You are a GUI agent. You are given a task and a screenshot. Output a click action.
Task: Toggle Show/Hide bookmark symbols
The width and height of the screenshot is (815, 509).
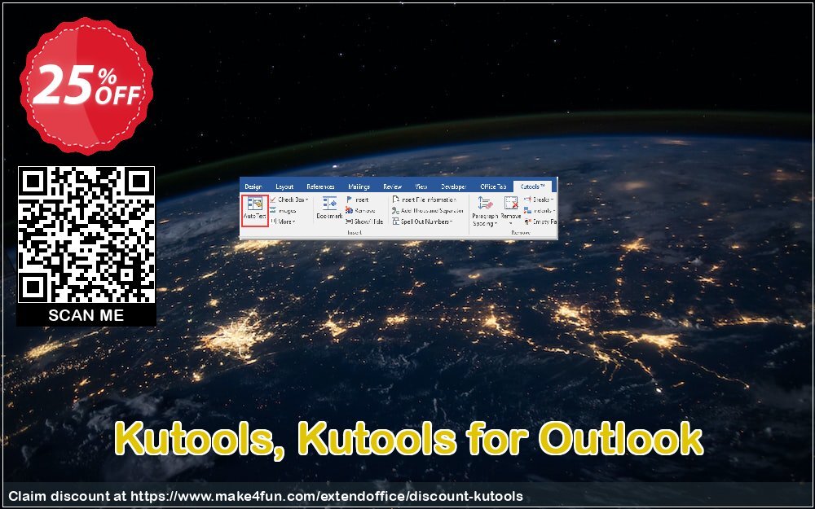pyautogui.click(x=364, y=222)
